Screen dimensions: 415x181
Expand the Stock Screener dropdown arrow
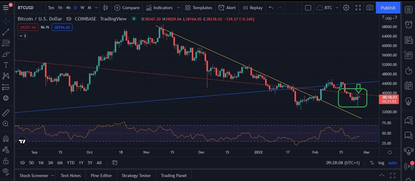(53, 176)
